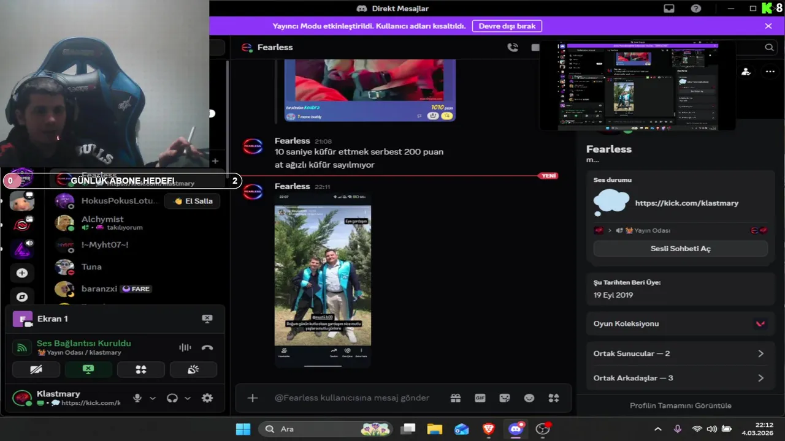
Task: Open the emoji picker
Action: coord(529,398)
